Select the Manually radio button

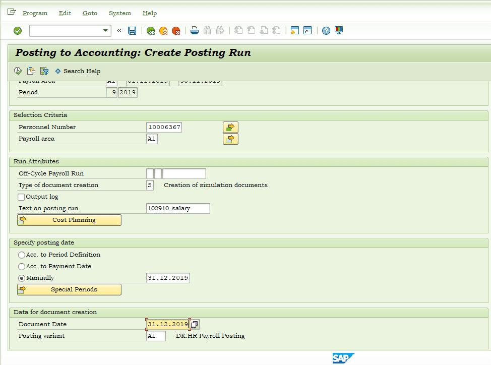(x=22, y=278)
